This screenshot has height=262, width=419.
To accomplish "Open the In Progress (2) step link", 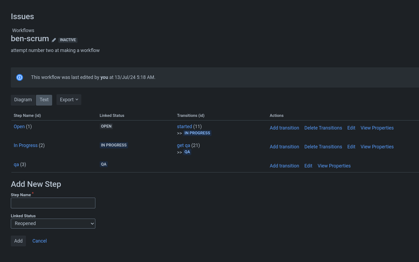I will (26, 145).
